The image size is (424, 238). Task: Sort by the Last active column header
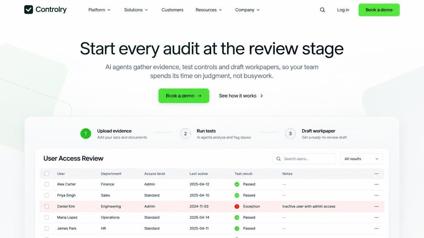point(198,174)
